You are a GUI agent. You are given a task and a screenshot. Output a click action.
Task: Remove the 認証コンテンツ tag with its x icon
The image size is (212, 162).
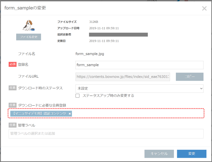pyautogui.click(x=70, y=114)
